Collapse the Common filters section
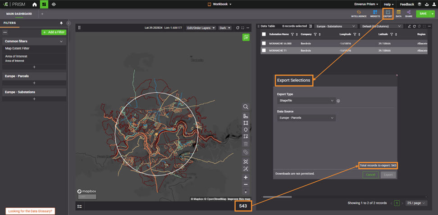Viewport: 438px width, 215px height. [61, 41]
